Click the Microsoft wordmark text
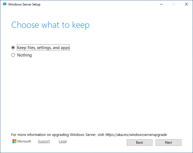This screenshot has width=193, height=153. (x=24, y=141)
